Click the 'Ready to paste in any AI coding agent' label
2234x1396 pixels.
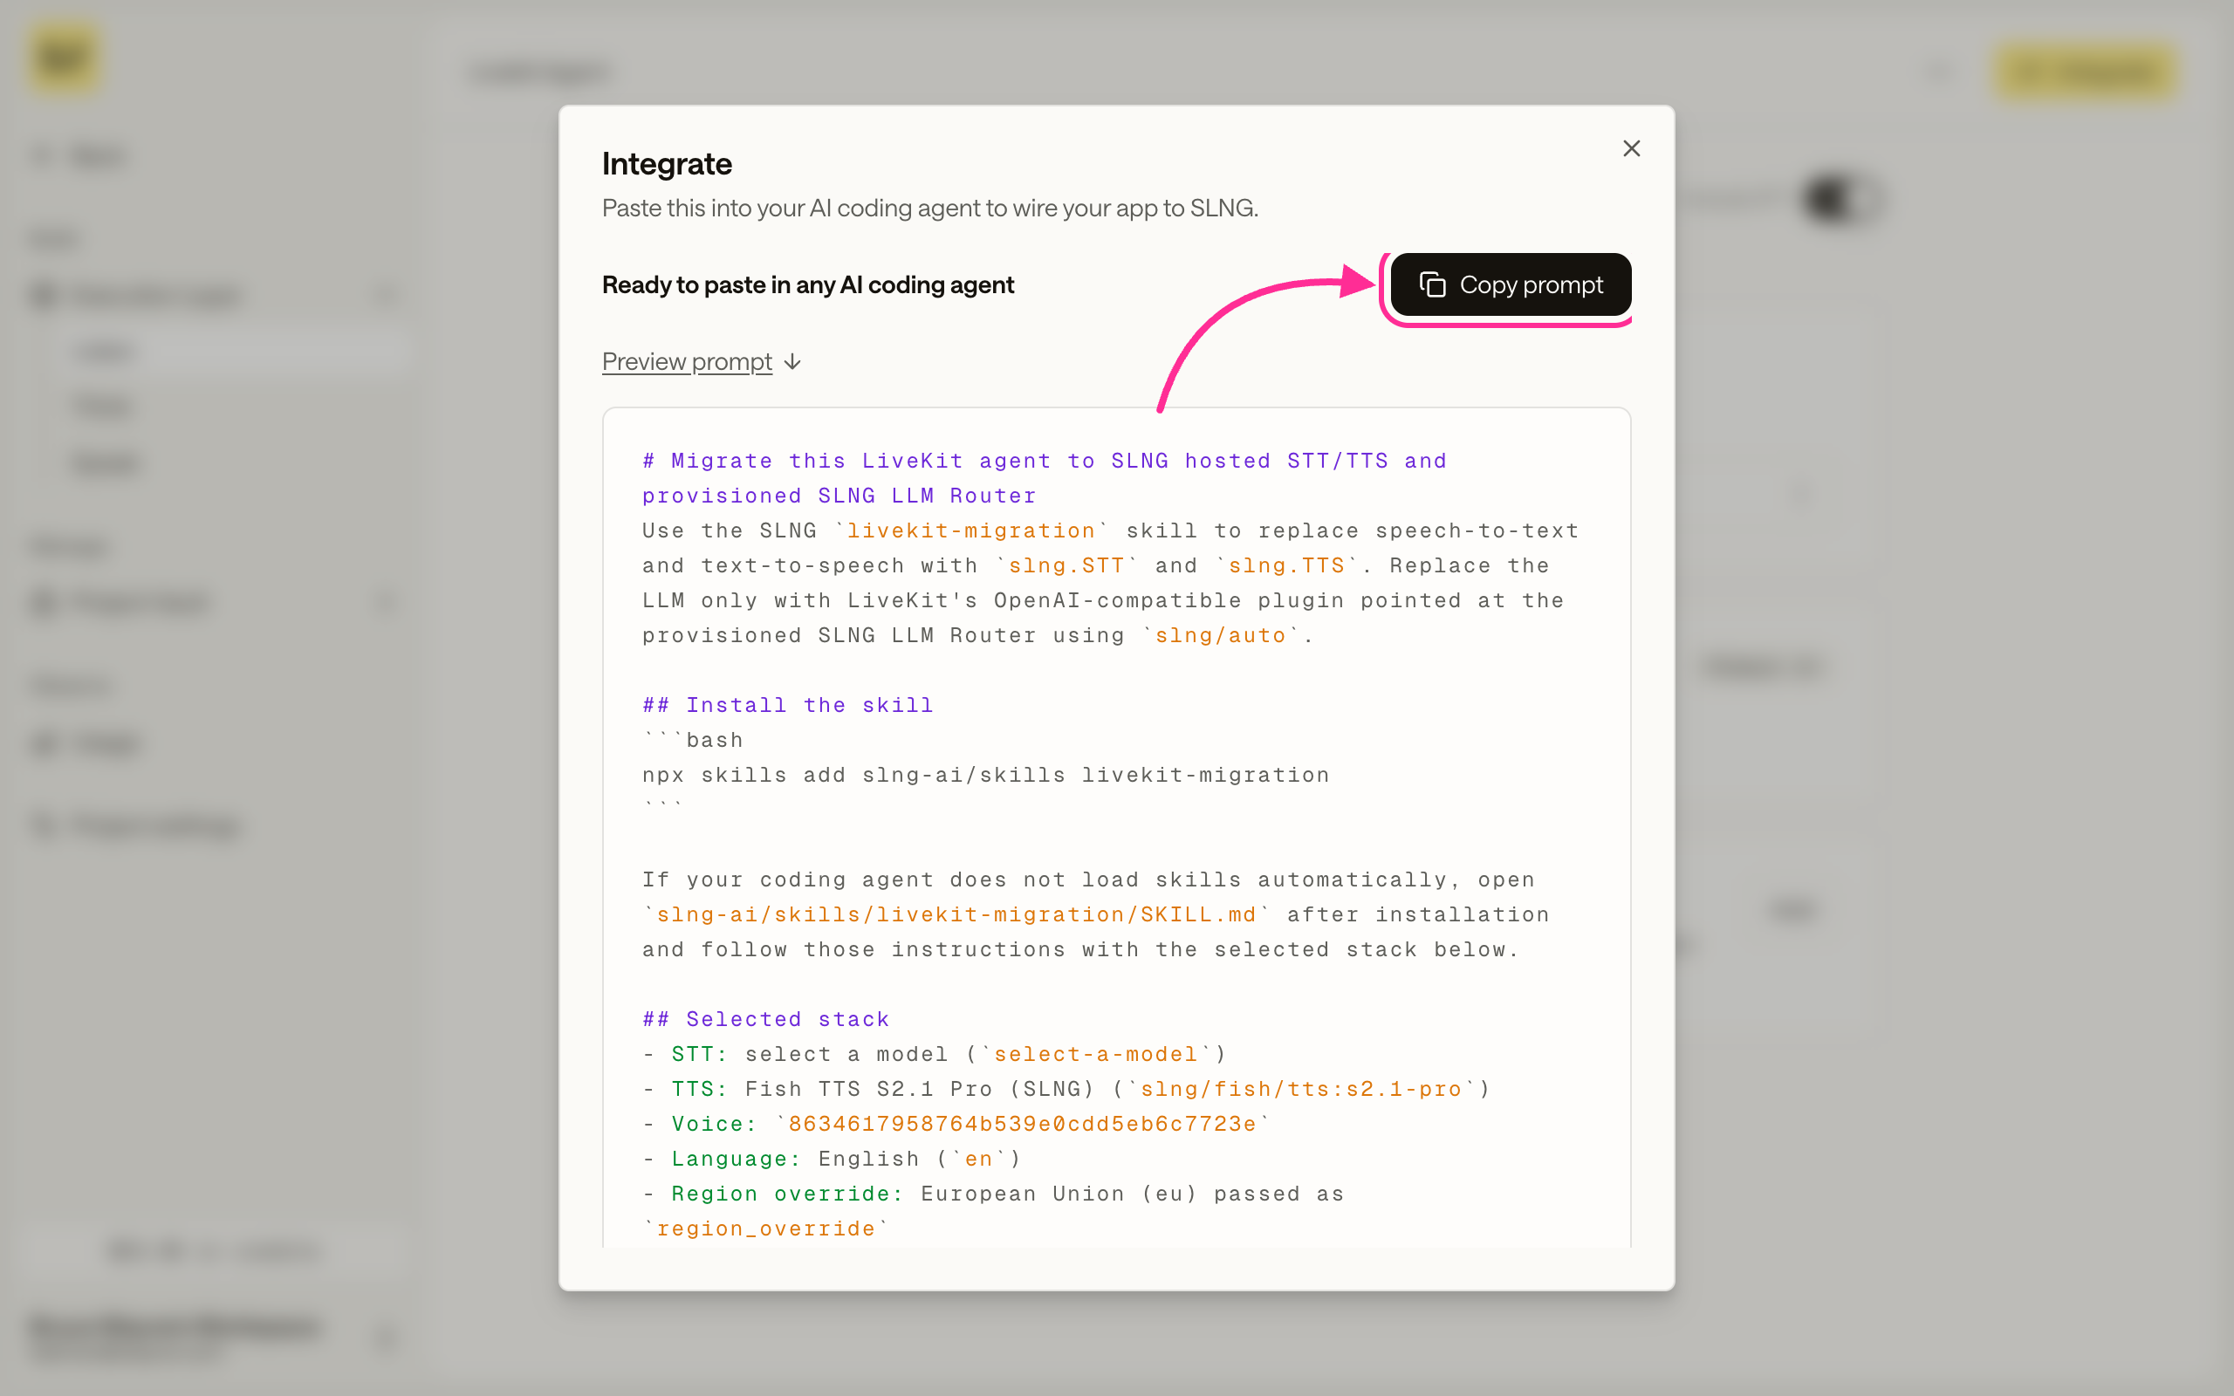[x=808, y=284]
